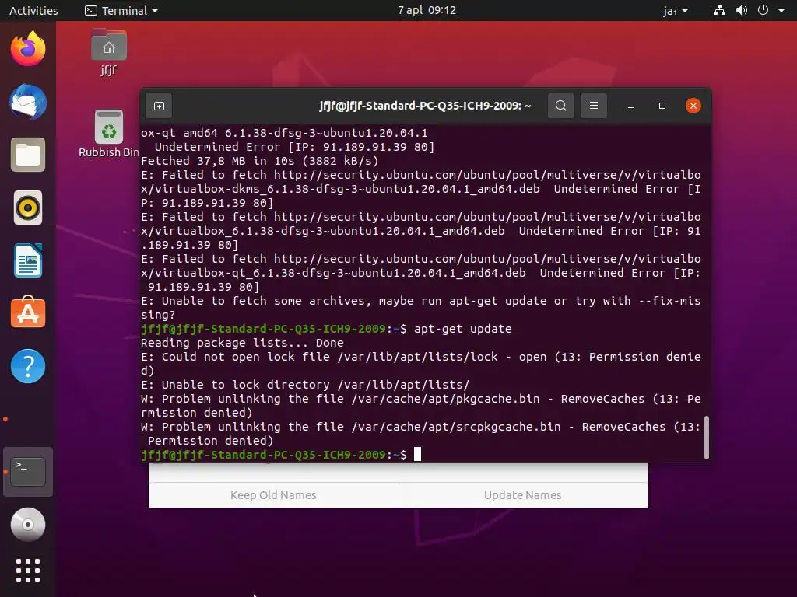The height and width of the screenshot is (597, 797).
Task: Open the keyboard input source menu
Action: pos(676,10)
